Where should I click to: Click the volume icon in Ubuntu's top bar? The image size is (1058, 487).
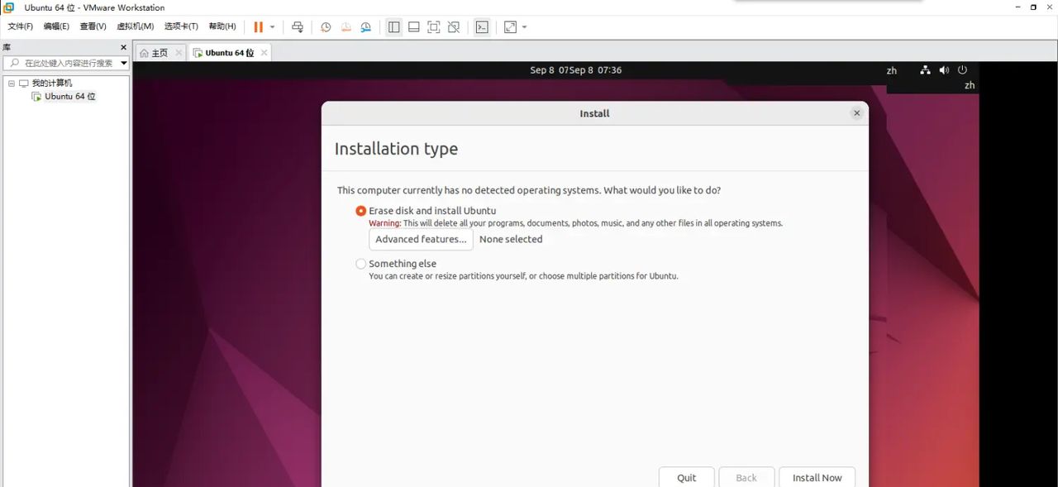point(943,70)
